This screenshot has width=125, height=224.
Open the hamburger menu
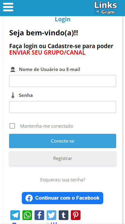click(8, 7)
